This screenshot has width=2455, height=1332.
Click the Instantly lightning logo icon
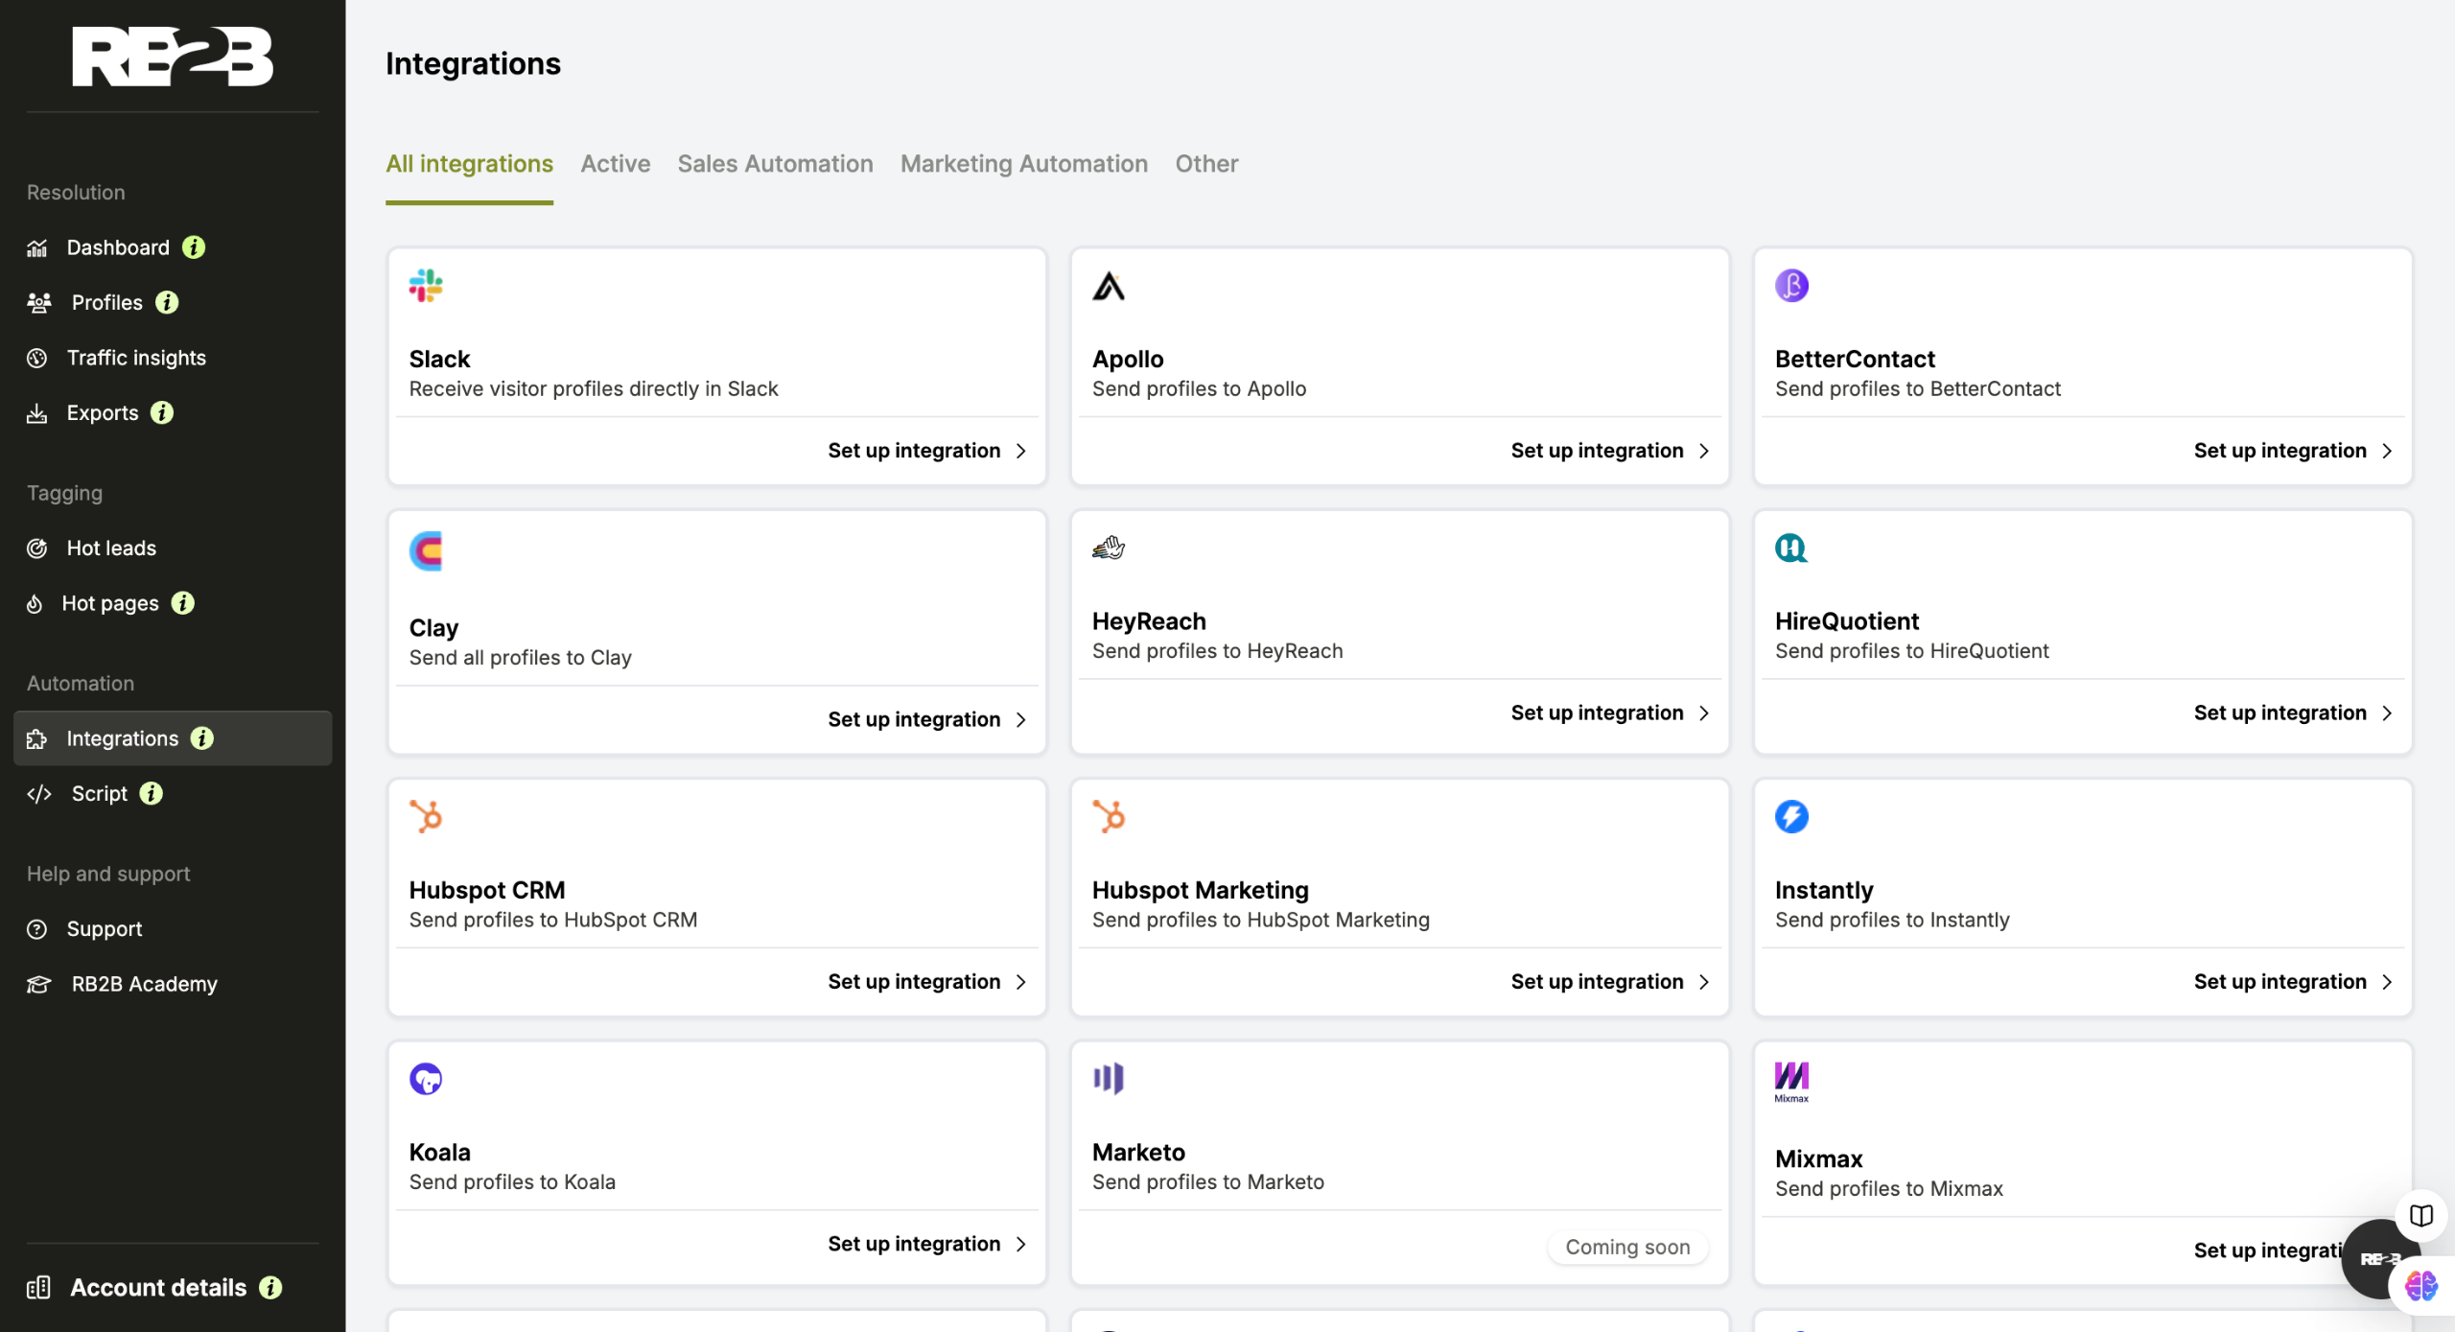click(x=1790, y=817)
